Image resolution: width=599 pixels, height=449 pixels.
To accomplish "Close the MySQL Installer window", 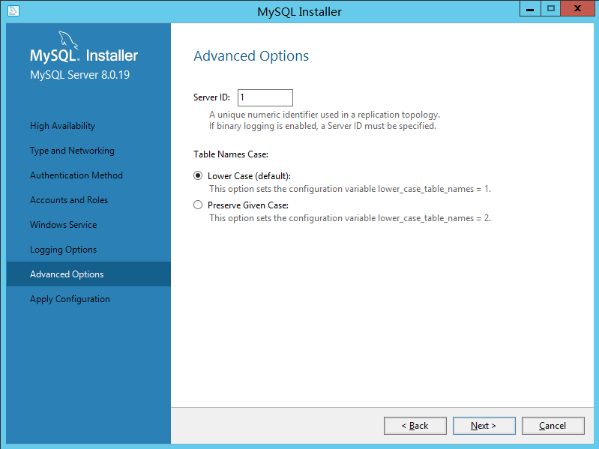I will 578,9.
